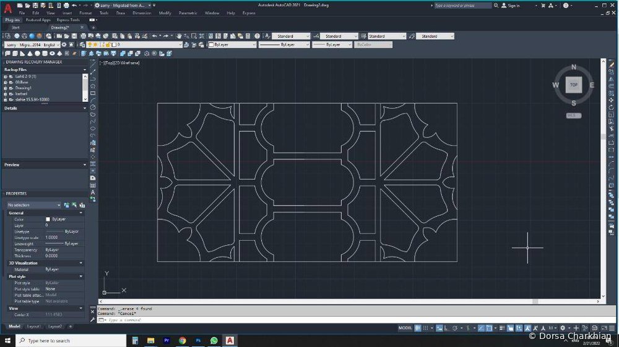This screenshot has height=347, width=619.
Task: Expand the Lah0 2-9 (1) backup file
Action: pyautogui.click(x=6, y=77)
